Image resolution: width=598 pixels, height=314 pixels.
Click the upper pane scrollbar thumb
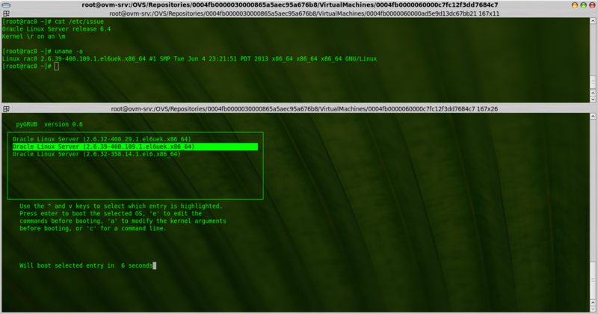tap(593, 81)
